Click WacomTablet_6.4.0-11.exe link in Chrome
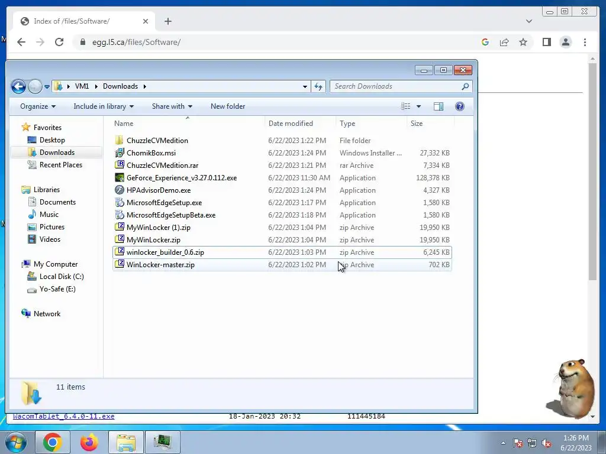 pos(64,416)
